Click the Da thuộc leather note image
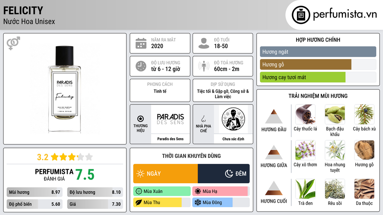The image size is (383, 215). click(x=364, y=189)
